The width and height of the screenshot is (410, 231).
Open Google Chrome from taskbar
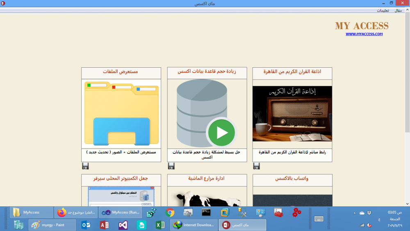click(x=170, y=213)
